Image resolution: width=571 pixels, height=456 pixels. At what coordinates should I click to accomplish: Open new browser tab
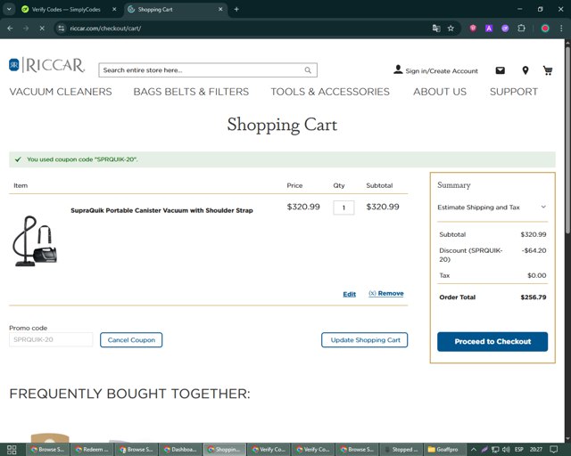coord(236,9)
